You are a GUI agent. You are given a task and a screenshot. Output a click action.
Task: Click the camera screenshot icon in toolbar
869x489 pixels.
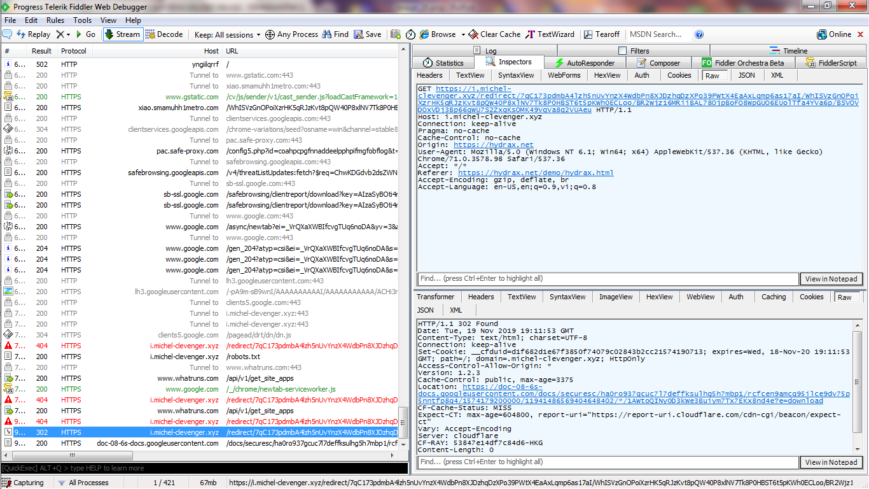[396, 34]
